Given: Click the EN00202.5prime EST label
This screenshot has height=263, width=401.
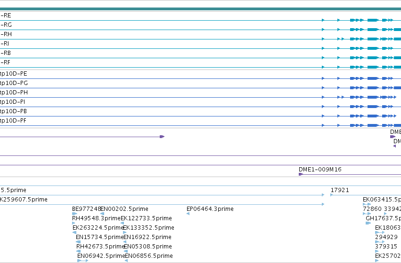Looking at the screenshot, I should [124, 209].
